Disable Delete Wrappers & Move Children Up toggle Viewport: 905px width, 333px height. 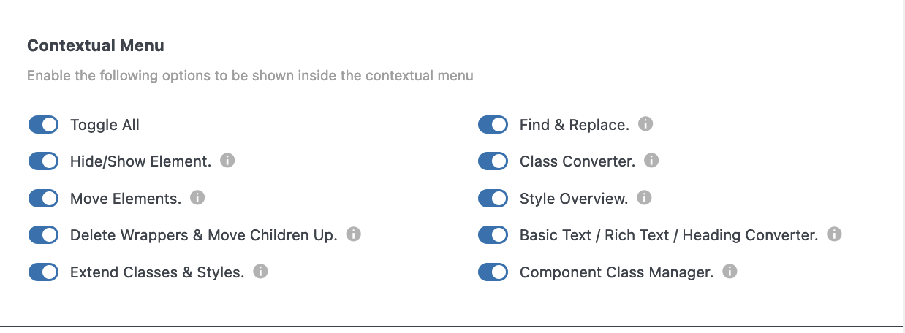click(43, 235)
